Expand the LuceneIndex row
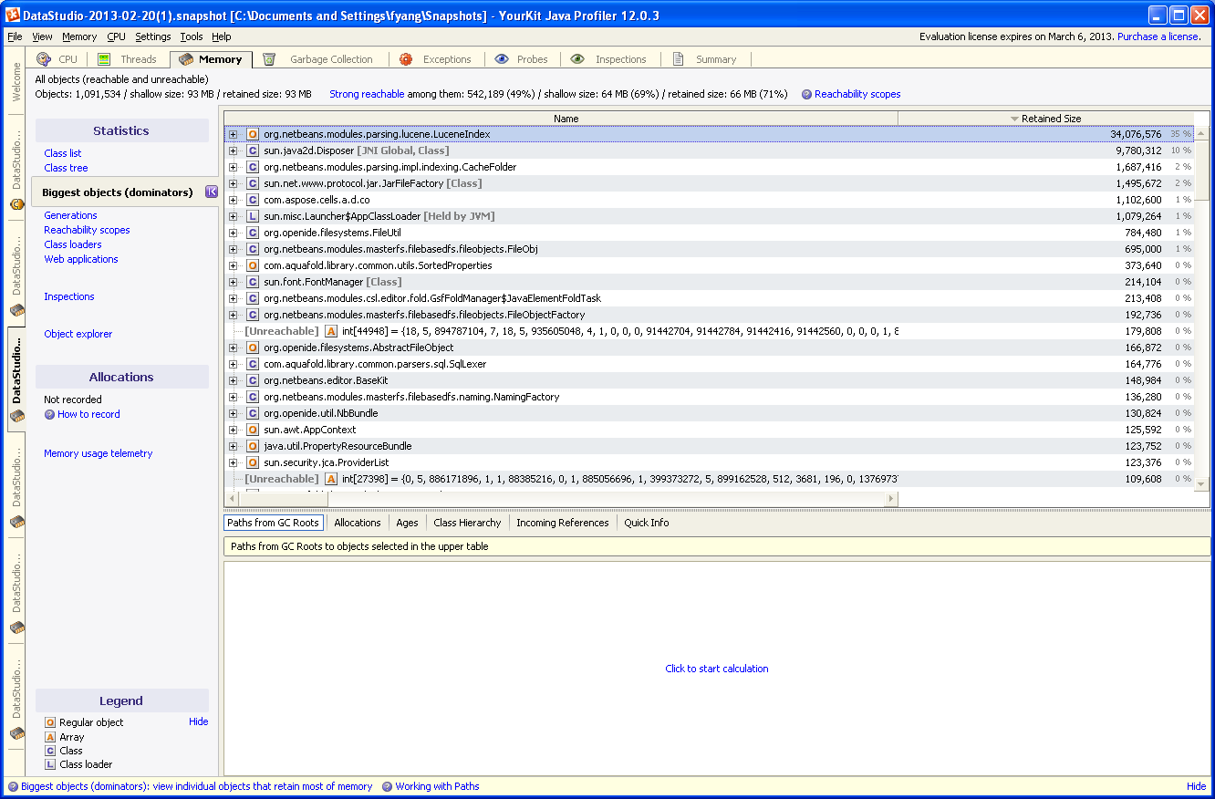The height and width of the screenshot is (799, 1215). tap(233, 134)
